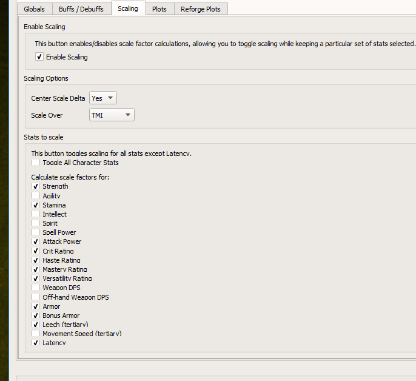
Task: Uncheck the Bonus Armor checkbox
Action: [x=36, y=315]
